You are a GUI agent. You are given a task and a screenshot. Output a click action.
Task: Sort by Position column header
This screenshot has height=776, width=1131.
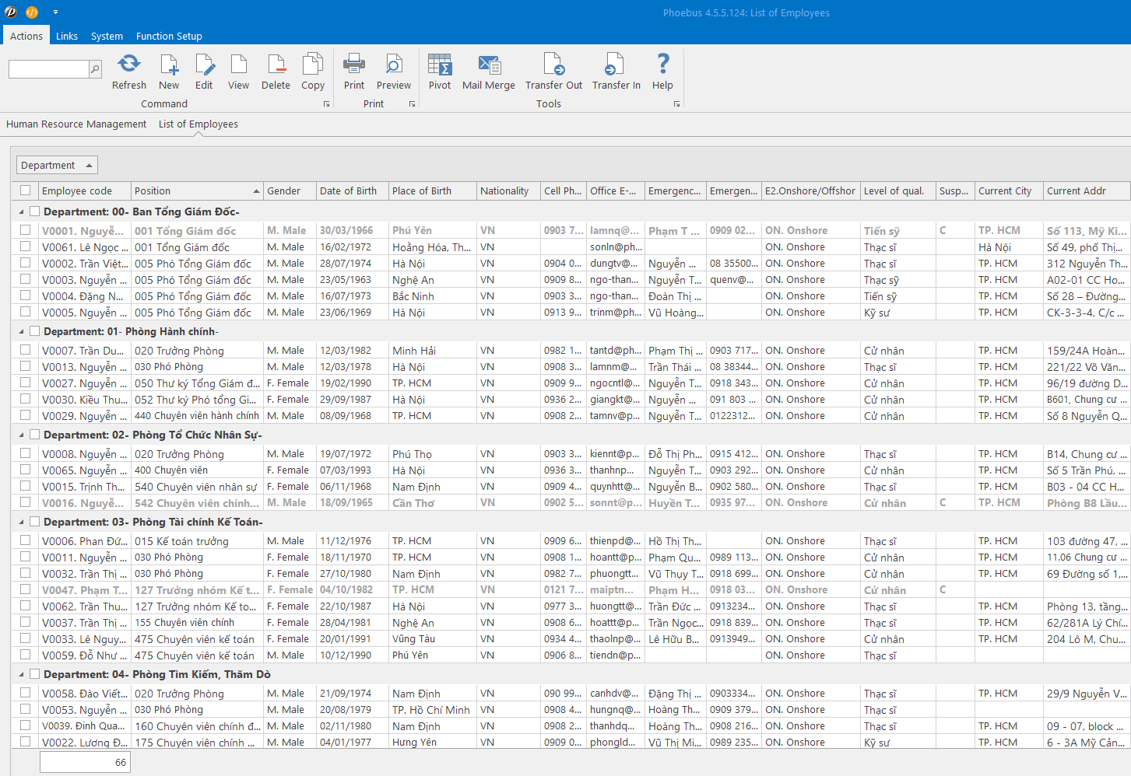(x=197, y=191)
